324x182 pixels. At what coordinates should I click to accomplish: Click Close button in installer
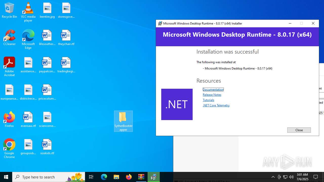coord(299,130)
